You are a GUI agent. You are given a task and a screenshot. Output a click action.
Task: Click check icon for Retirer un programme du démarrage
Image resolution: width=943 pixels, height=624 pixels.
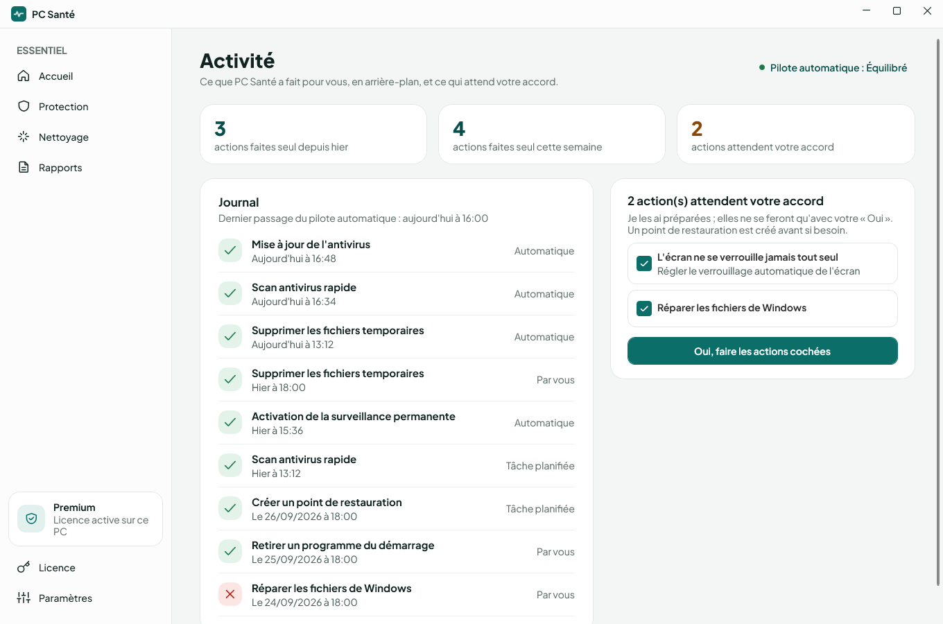[230, 552]
